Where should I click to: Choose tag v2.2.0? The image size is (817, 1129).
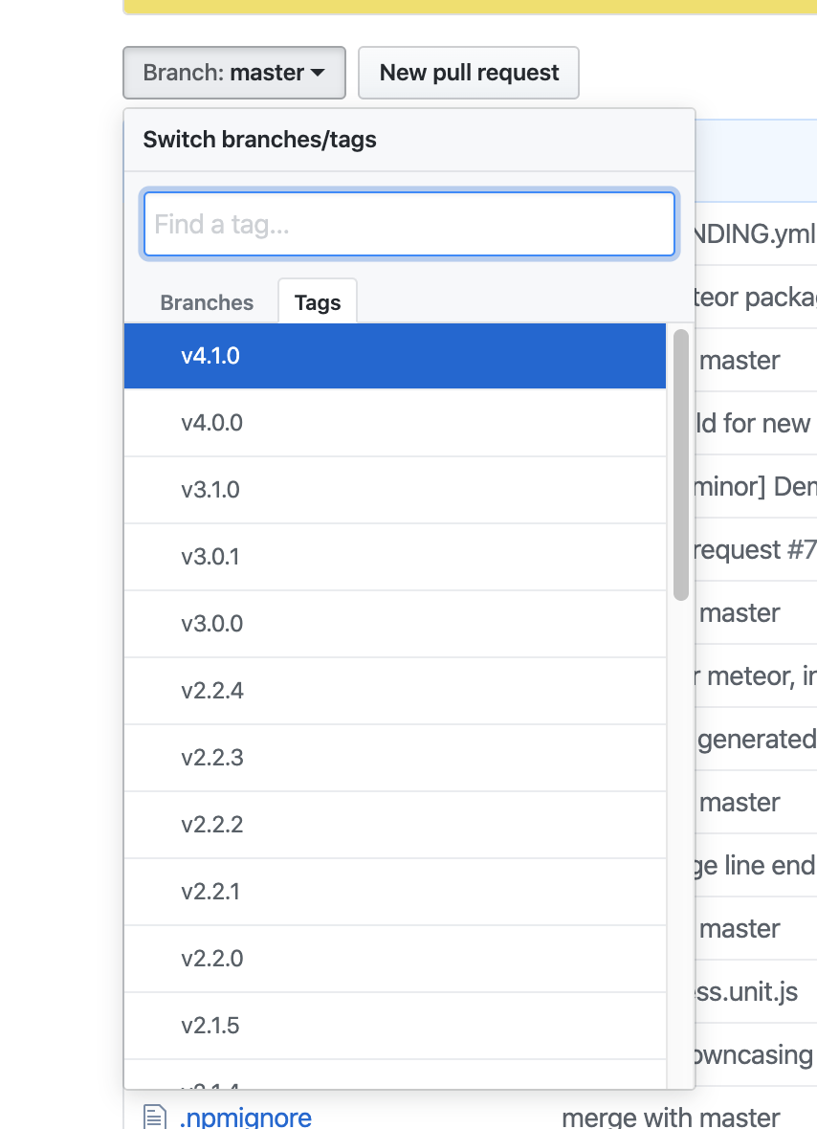(395, 959)
